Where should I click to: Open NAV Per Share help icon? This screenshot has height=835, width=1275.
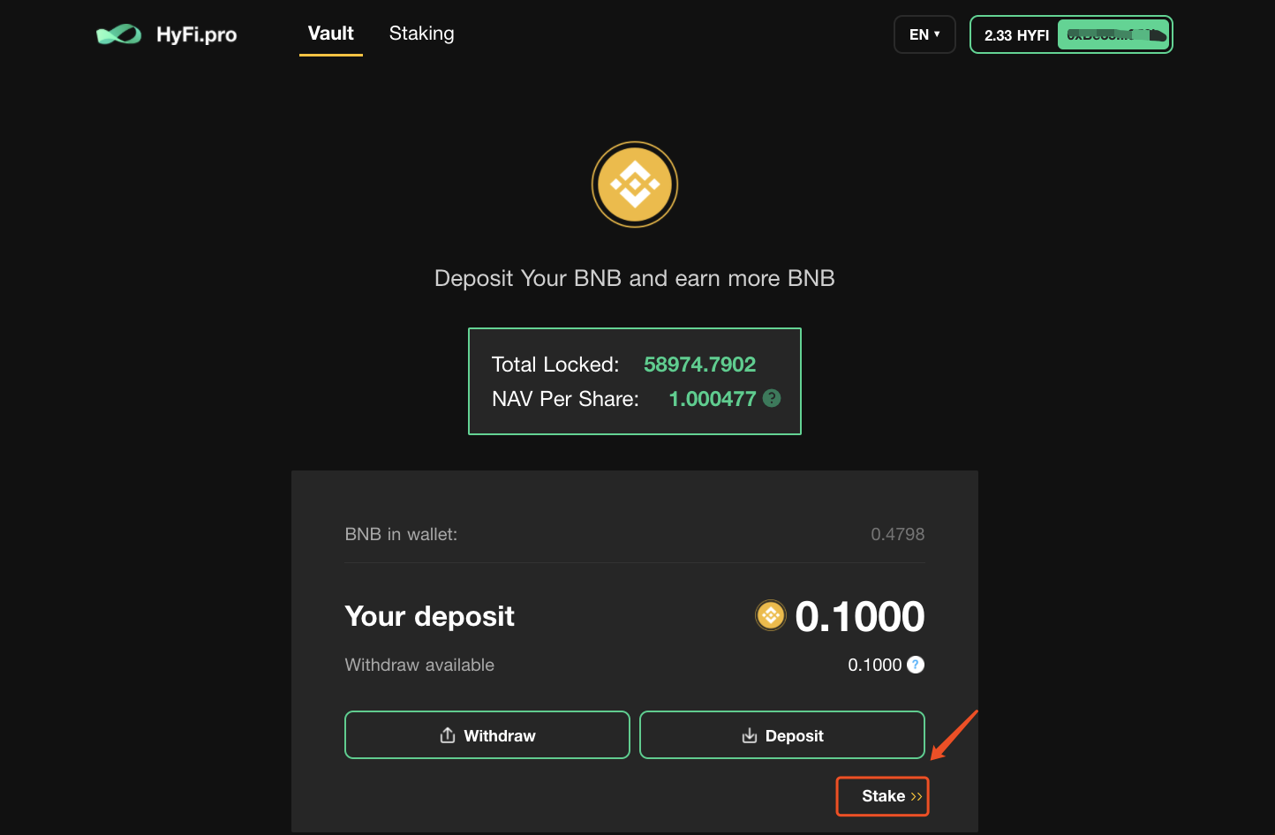tap(772, 398)
